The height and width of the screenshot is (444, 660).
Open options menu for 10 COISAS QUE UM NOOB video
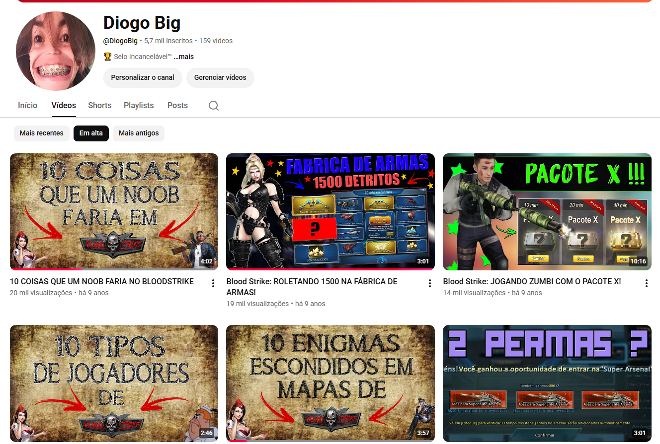pos(213,283)
